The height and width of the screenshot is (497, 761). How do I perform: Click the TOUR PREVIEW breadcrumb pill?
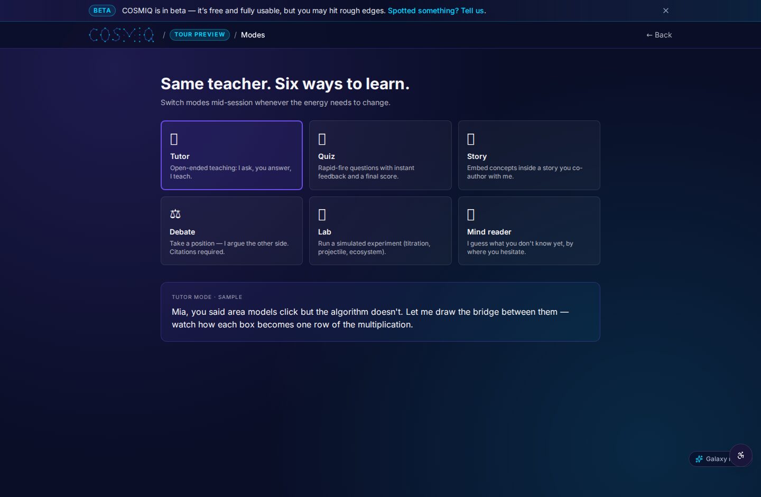(x=200, y=35)
